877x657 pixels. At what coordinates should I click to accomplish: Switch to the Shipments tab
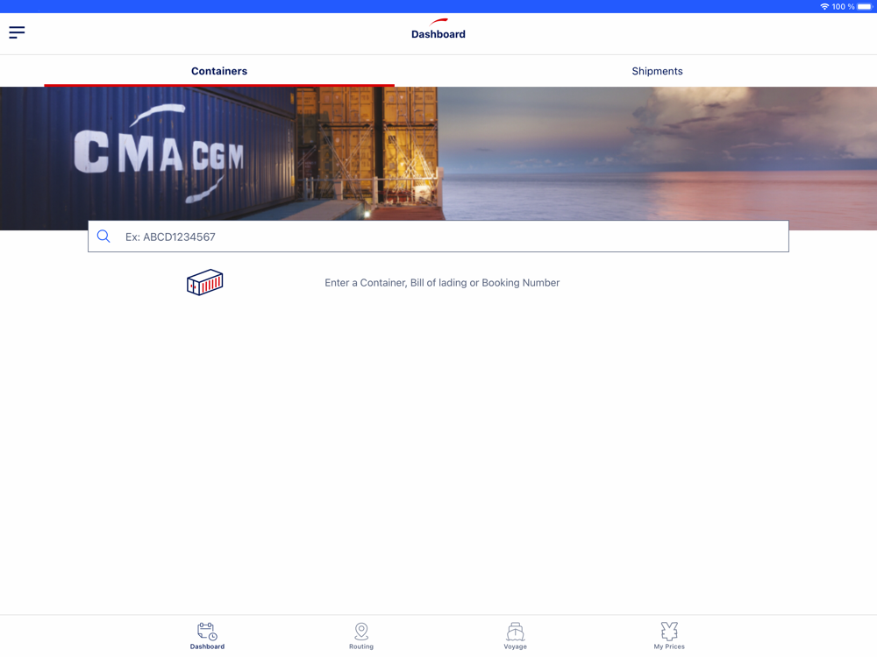pos(657,71)
